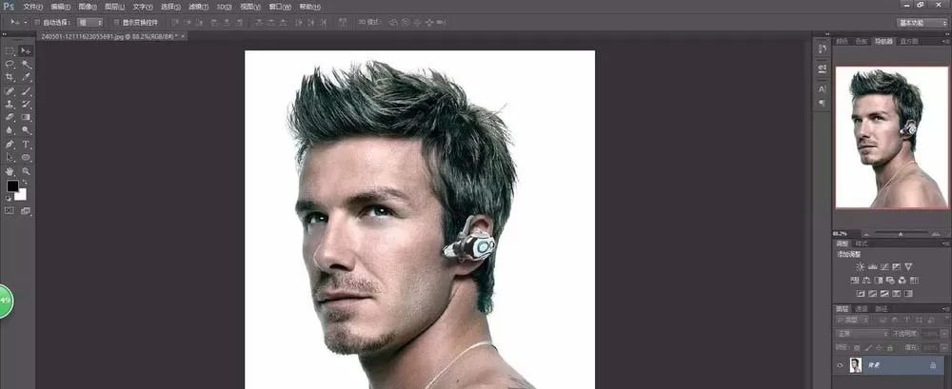This screenshot has height=389, width=952.
Task: Open the 图像 (Image) menu
Action: tap(88, 7)
